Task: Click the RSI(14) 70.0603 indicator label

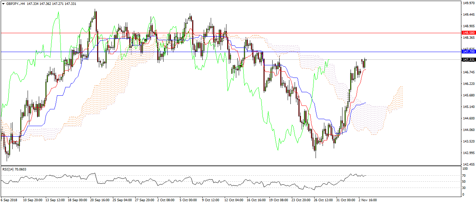Action: tap(14, 169)
